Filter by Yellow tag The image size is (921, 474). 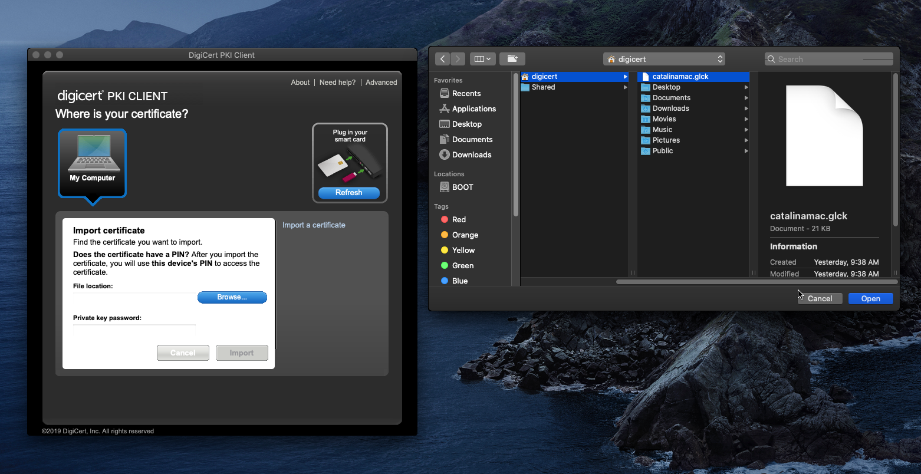coord(458,250)
